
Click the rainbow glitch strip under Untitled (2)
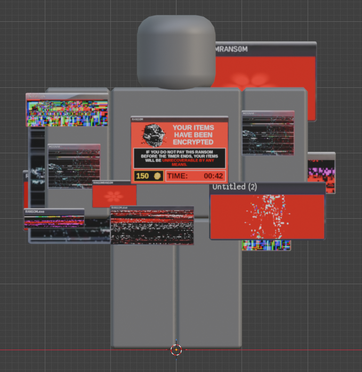pyautogui.click(x=266, y=245)
